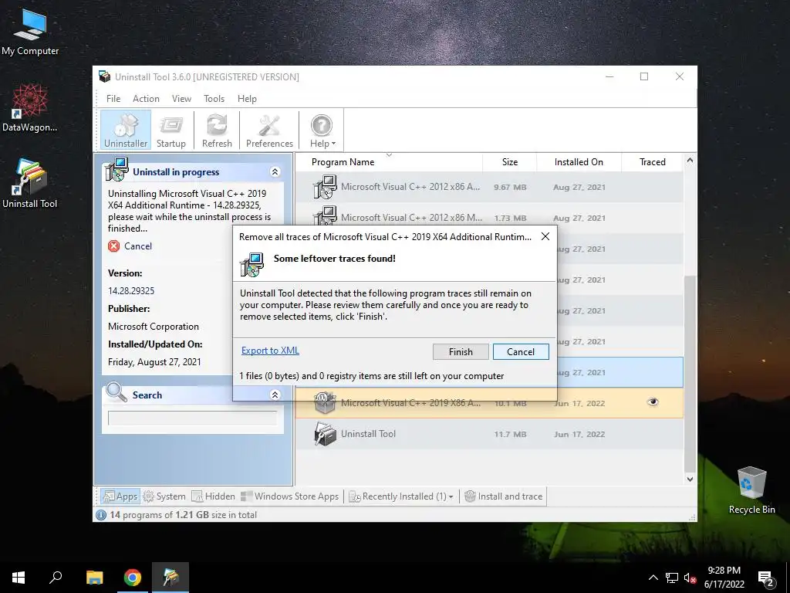The height and width of the screenshot is (593, 790).
Task: Open the Help menu in menu bar
Action: [247, 99]
